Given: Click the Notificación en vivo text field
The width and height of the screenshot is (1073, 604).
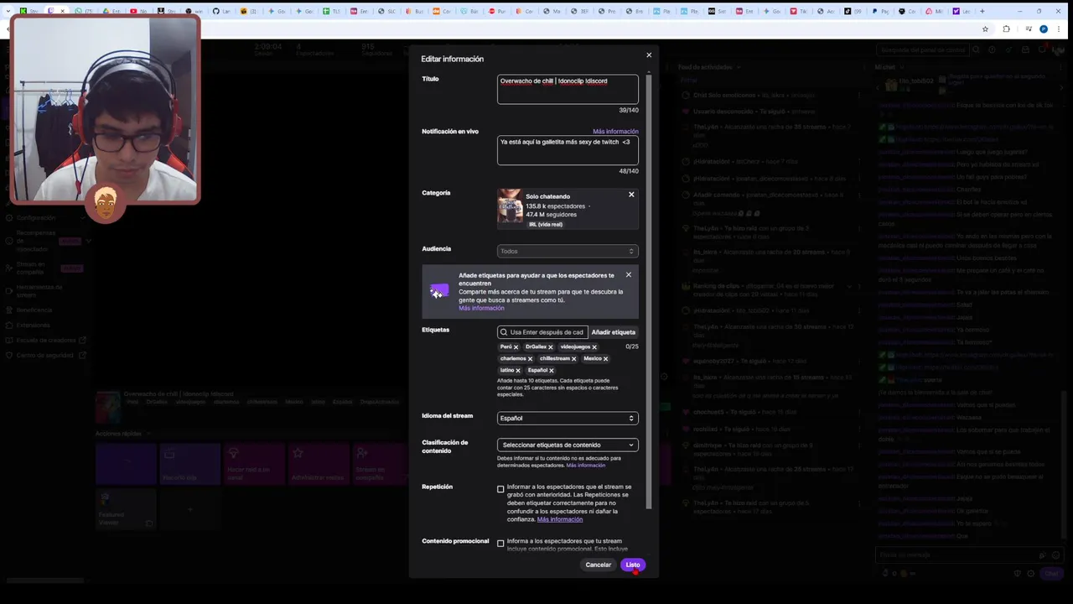Looking at the screenshot, I should 568,150.
